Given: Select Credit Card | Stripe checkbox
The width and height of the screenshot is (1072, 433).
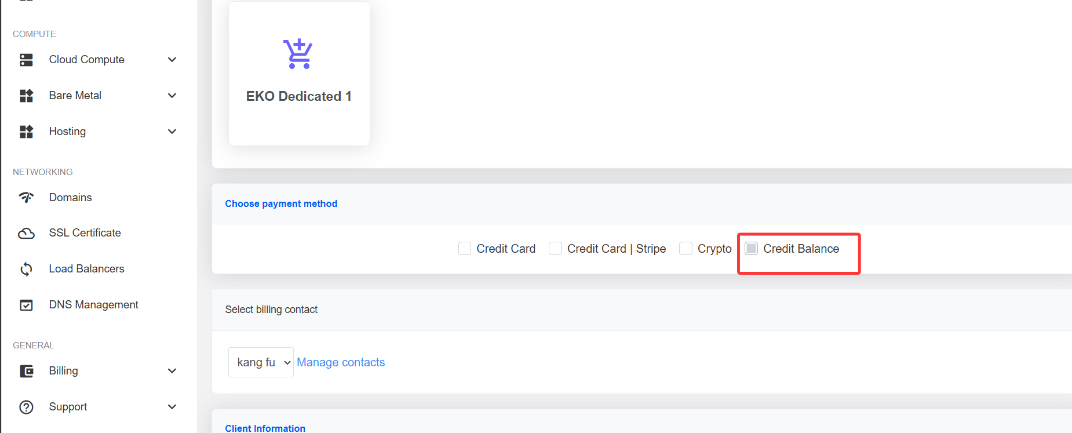Looking at the screenshot, I should (x=555, y=249).
